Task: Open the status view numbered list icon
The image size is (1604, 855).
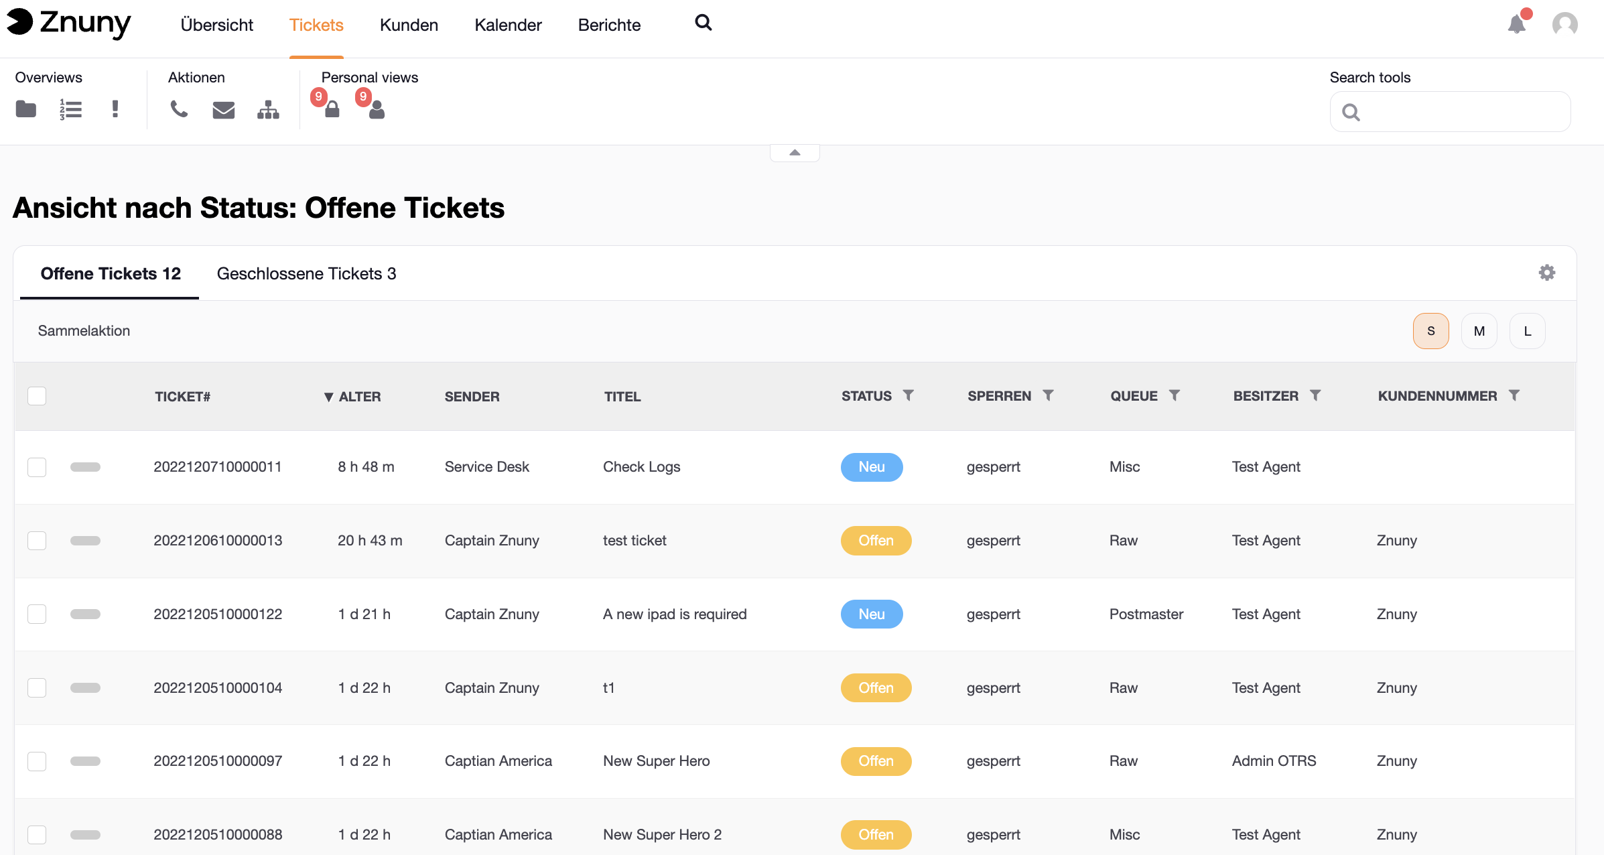Action: (70, 109)
